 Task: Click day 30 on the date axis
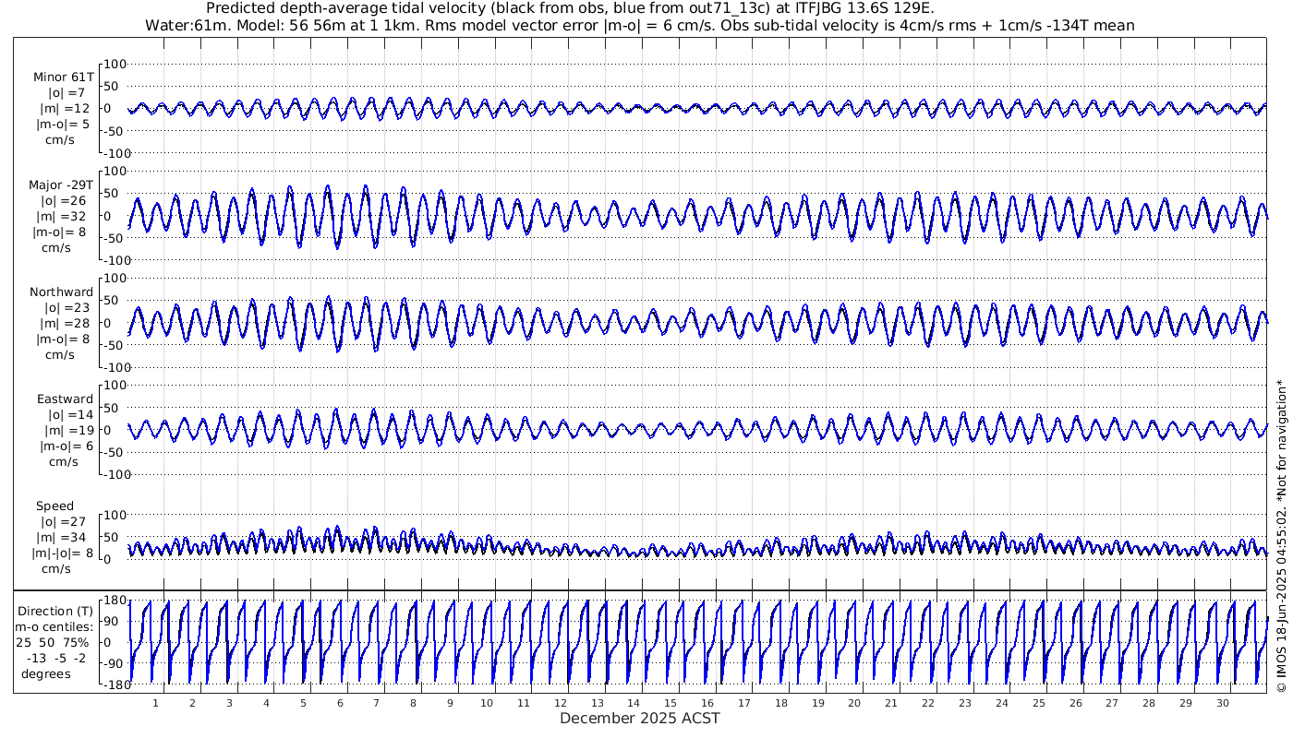1223,703
